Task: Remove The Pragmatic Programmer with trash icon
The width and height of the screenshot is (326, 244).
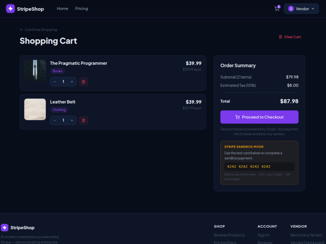Action: point(83,82)
